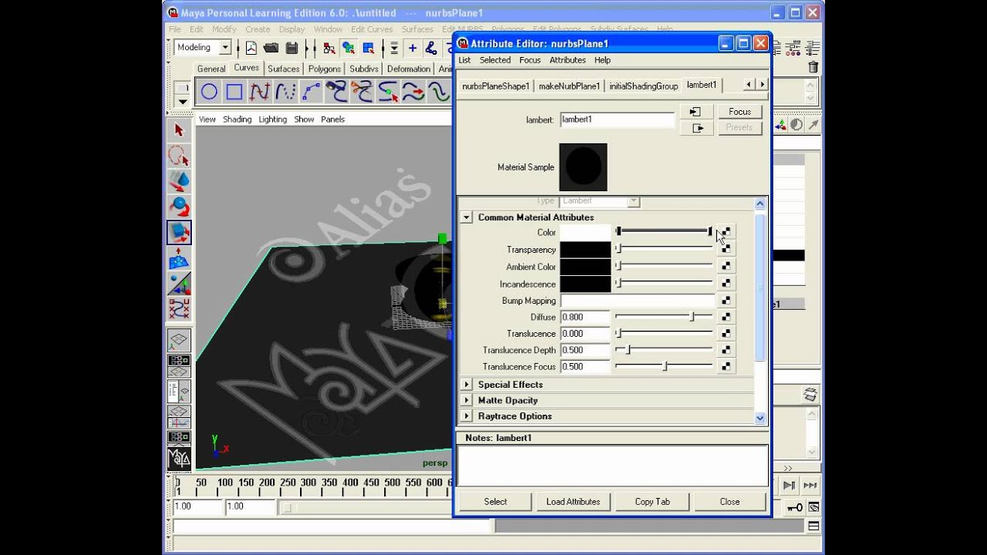Collapse the Common Material Attributes section

click(467, 217)
